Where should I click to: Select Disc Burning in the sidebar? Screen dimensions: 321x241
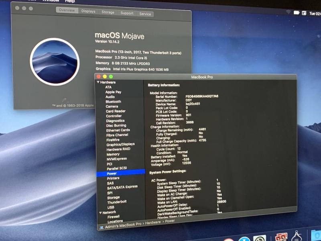116,125
